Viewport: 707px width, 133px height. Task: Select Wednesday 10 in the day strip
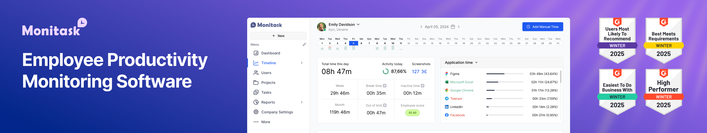pyautogui.click(x=393, y=43)
